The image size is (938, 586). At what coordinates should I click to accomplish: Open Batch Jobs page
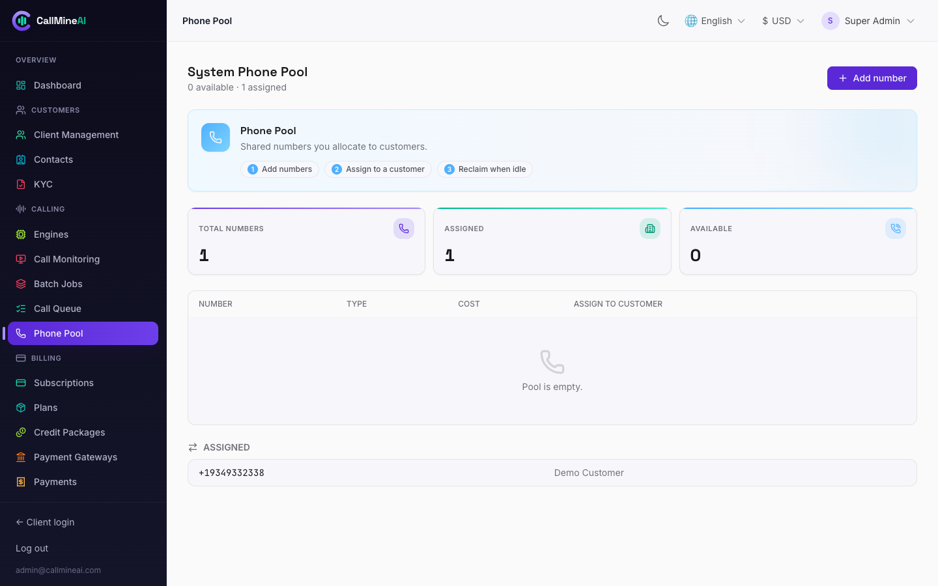tap(83, 284)
